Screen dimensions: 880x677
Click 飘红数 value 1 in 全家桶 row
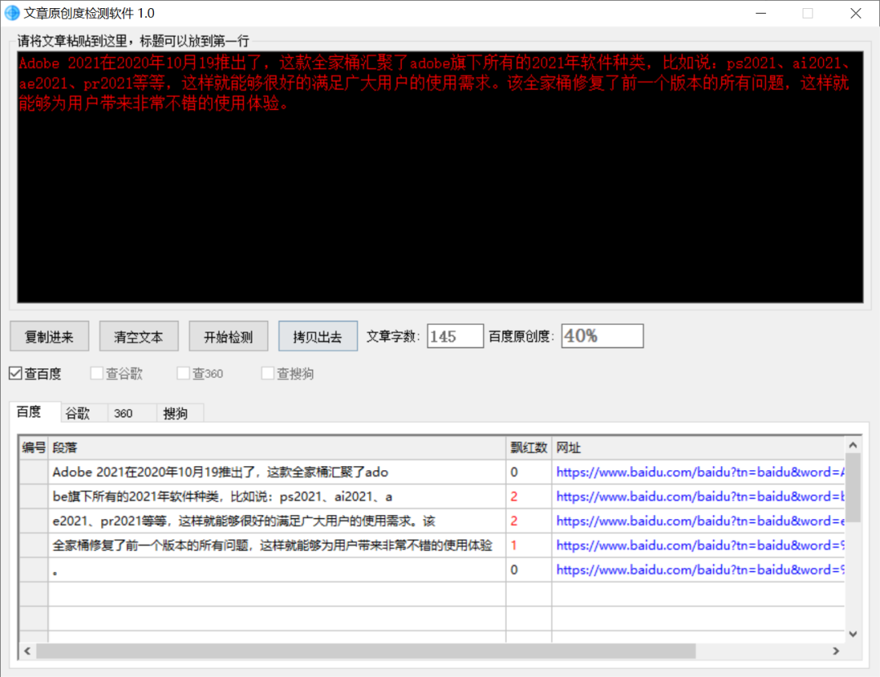coord(529,545)
